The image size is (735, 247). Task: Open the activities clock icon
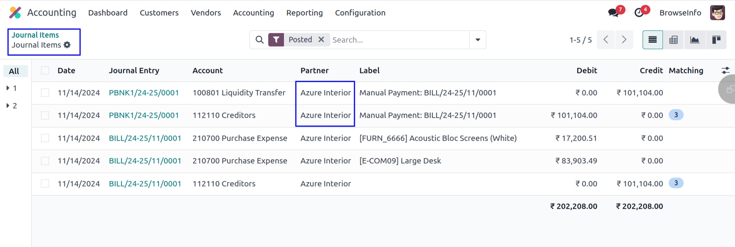point(639,13)
